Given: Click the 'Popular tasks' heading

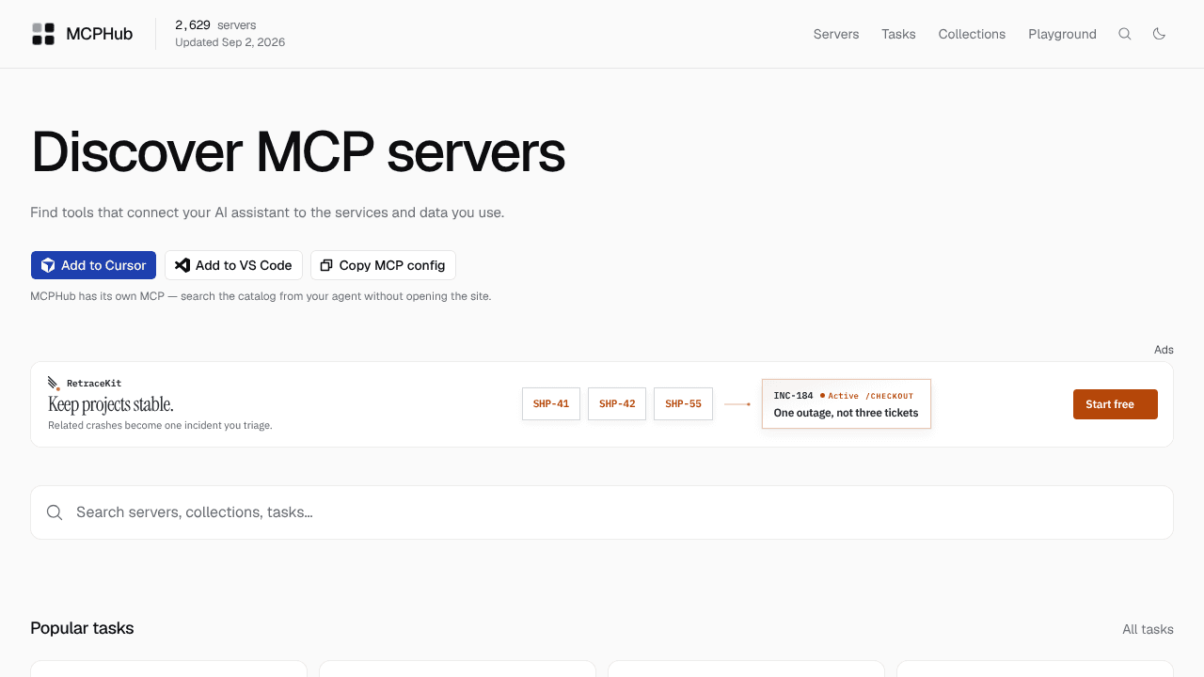Looking at the screenshot, I should point(82,628).
